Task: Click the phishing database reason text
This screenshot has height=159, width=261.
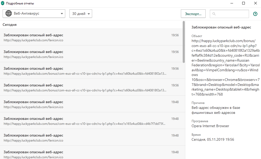Action: point(216,110)
